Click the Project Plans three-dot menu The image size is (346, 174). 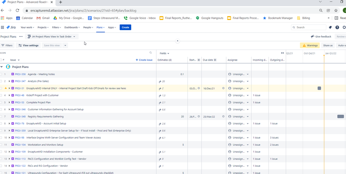click(x=21, y=36)
